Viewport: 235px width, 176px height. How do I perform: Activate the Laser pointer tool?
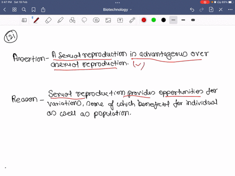point(132,20)
